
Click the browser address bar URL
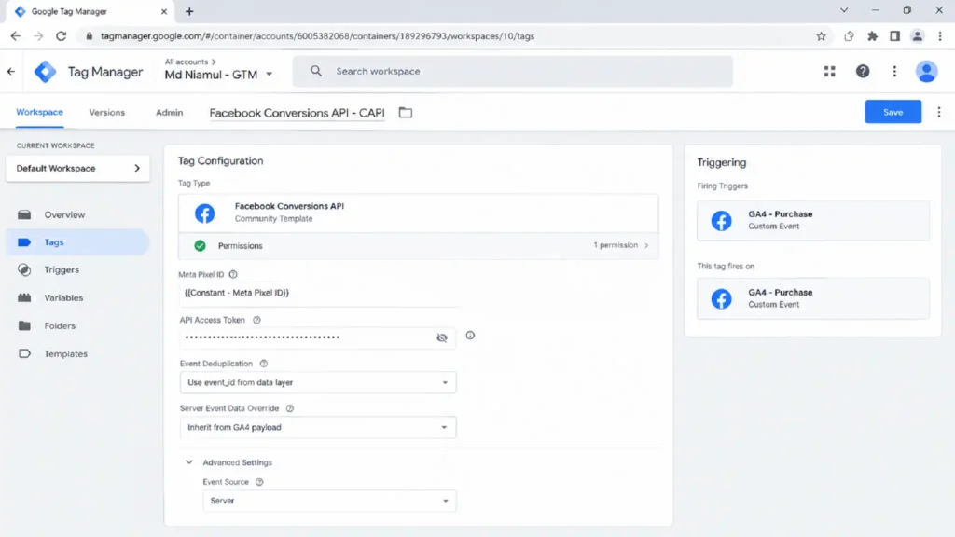317,36
